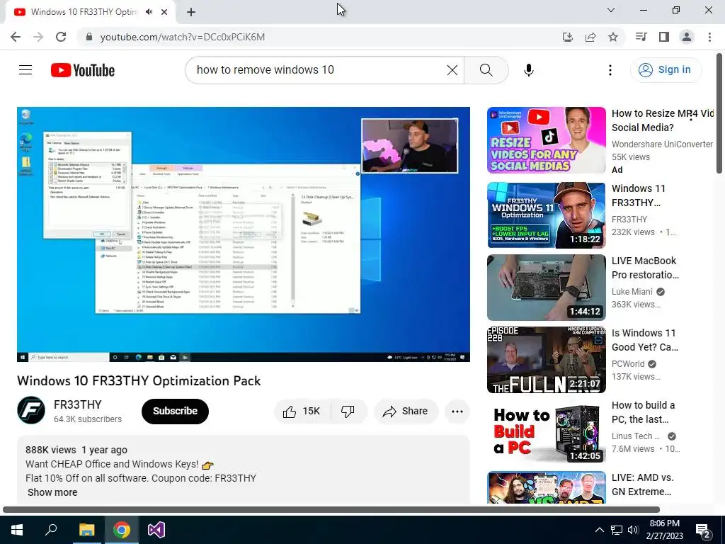Viewport: 725px width, 544px height.
Task: Open site lock info icon
Action: (x=89, y=37)
